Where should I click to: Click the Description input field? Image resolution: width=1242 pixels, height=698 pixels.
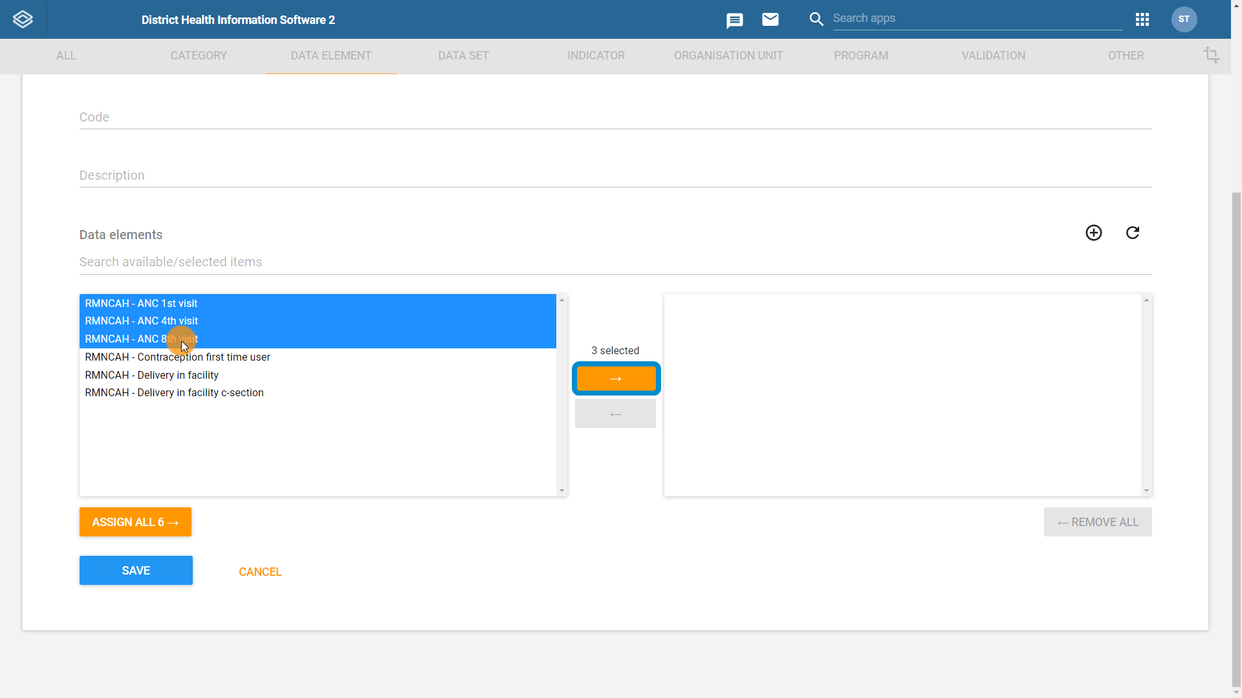[x=615, y=175]
